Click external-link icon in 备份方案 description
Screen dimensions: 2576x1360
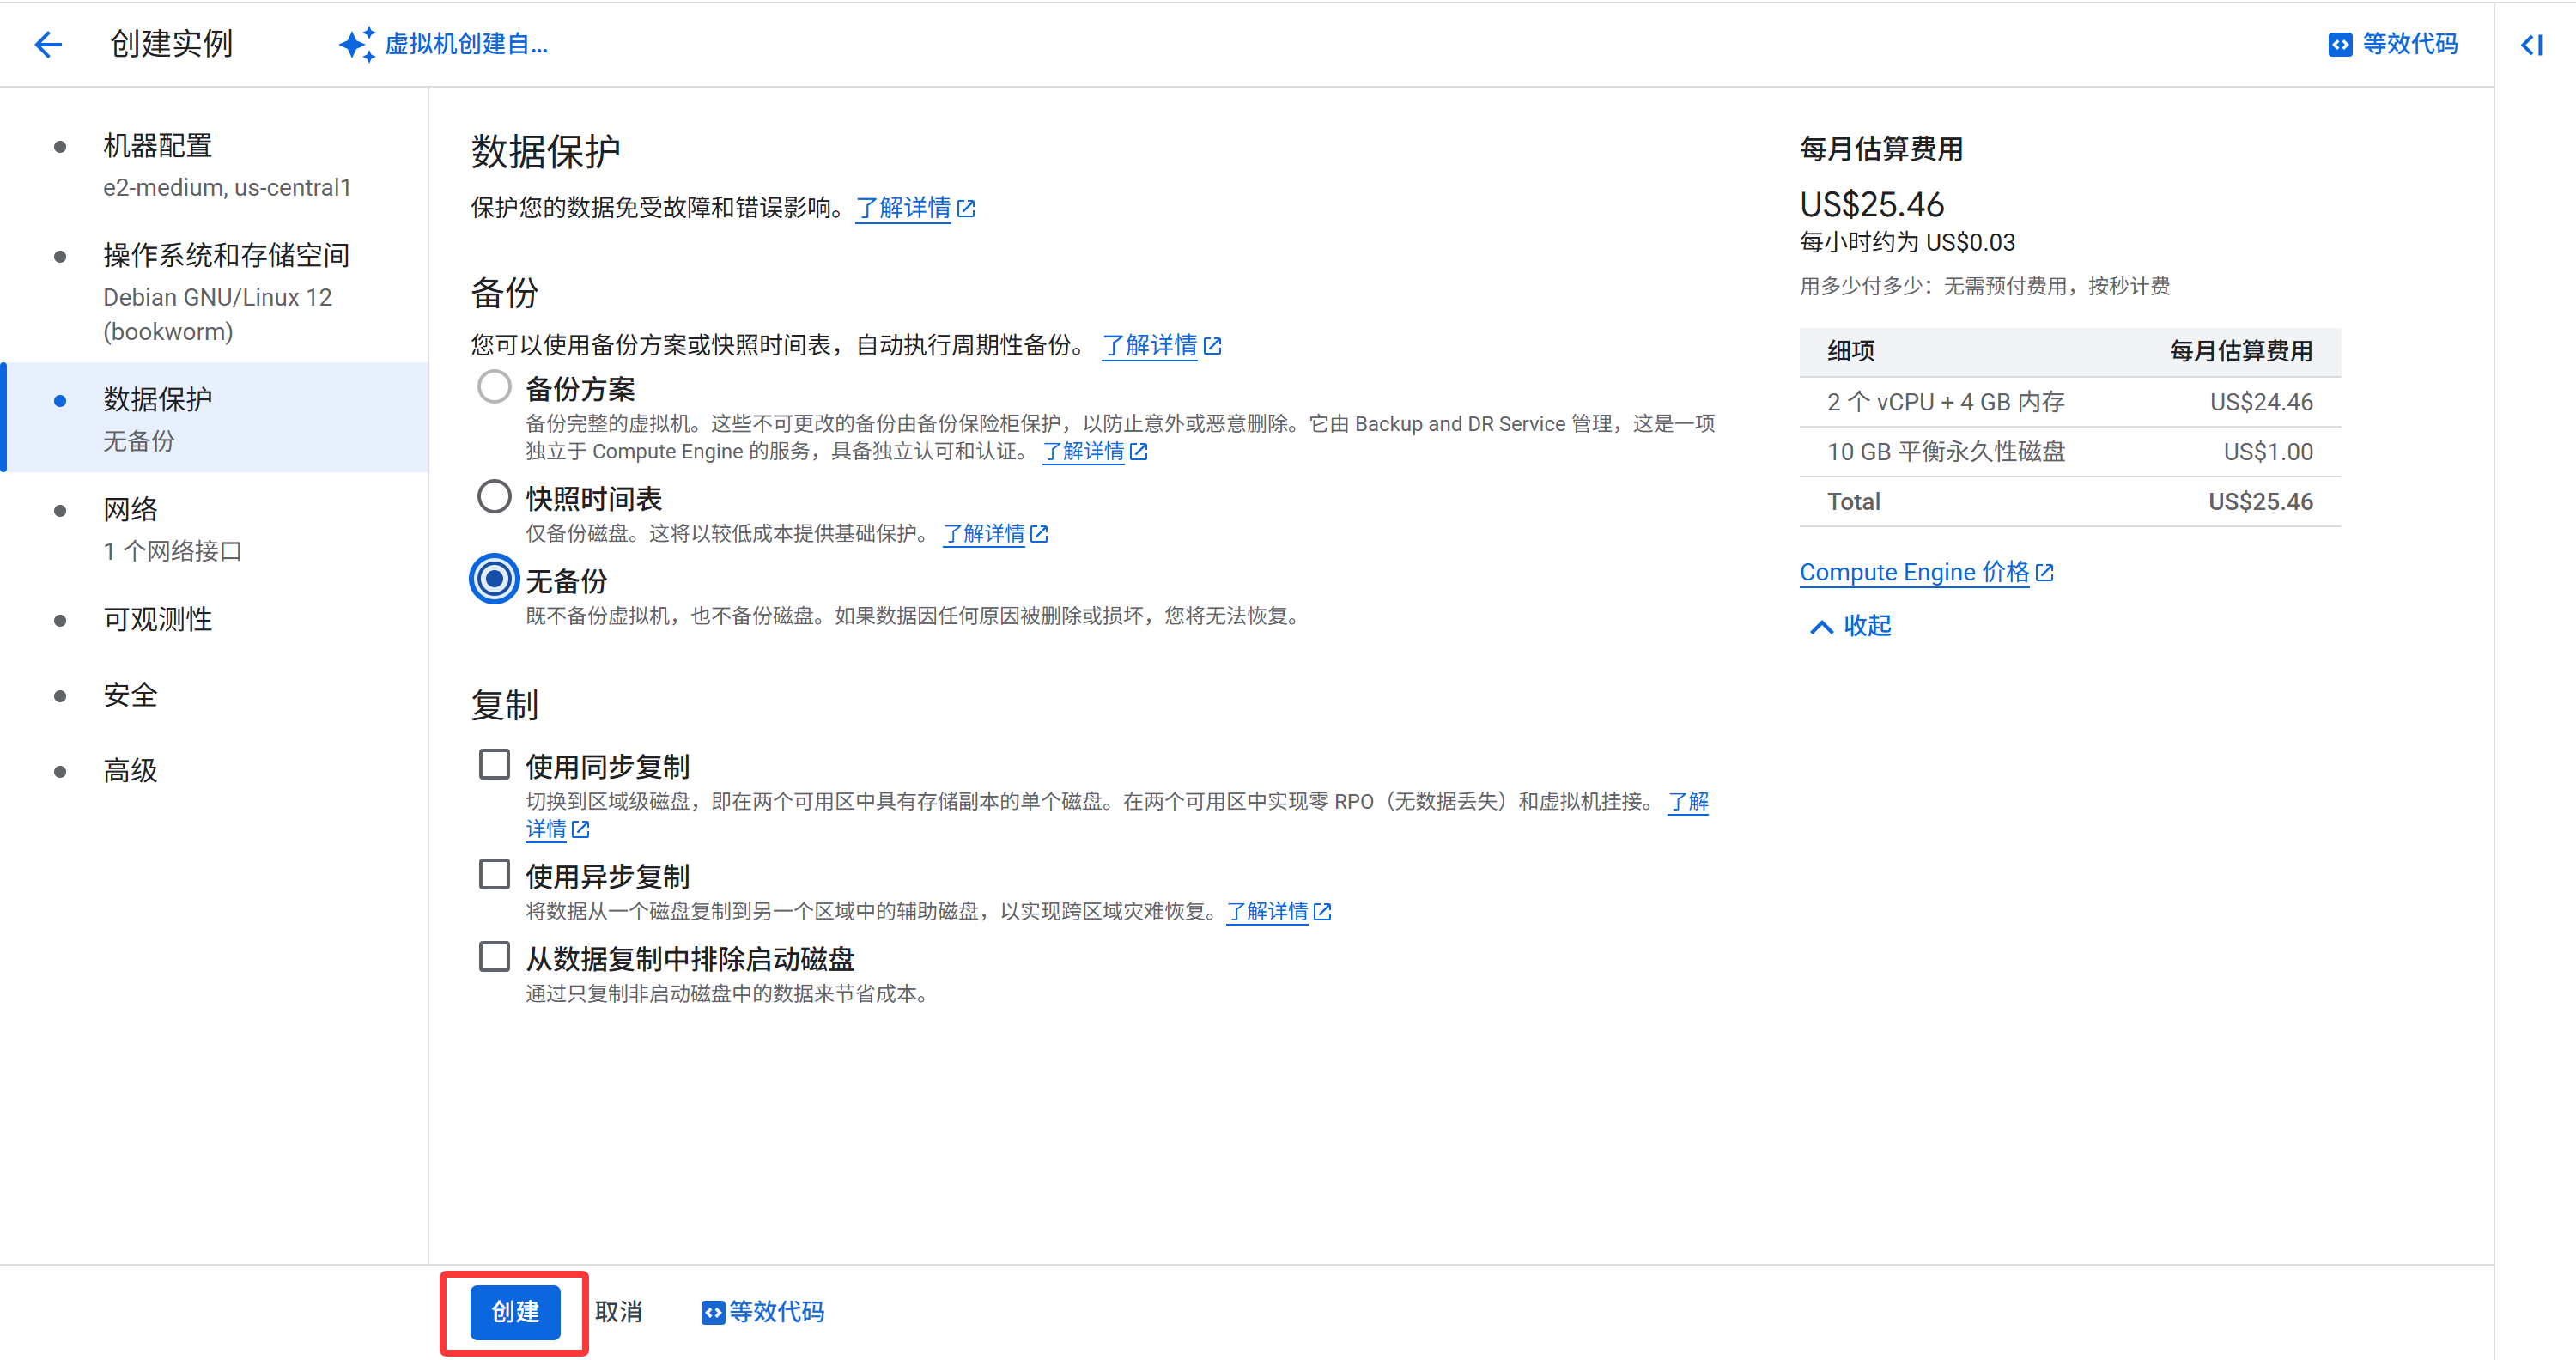coord(1138,452)
